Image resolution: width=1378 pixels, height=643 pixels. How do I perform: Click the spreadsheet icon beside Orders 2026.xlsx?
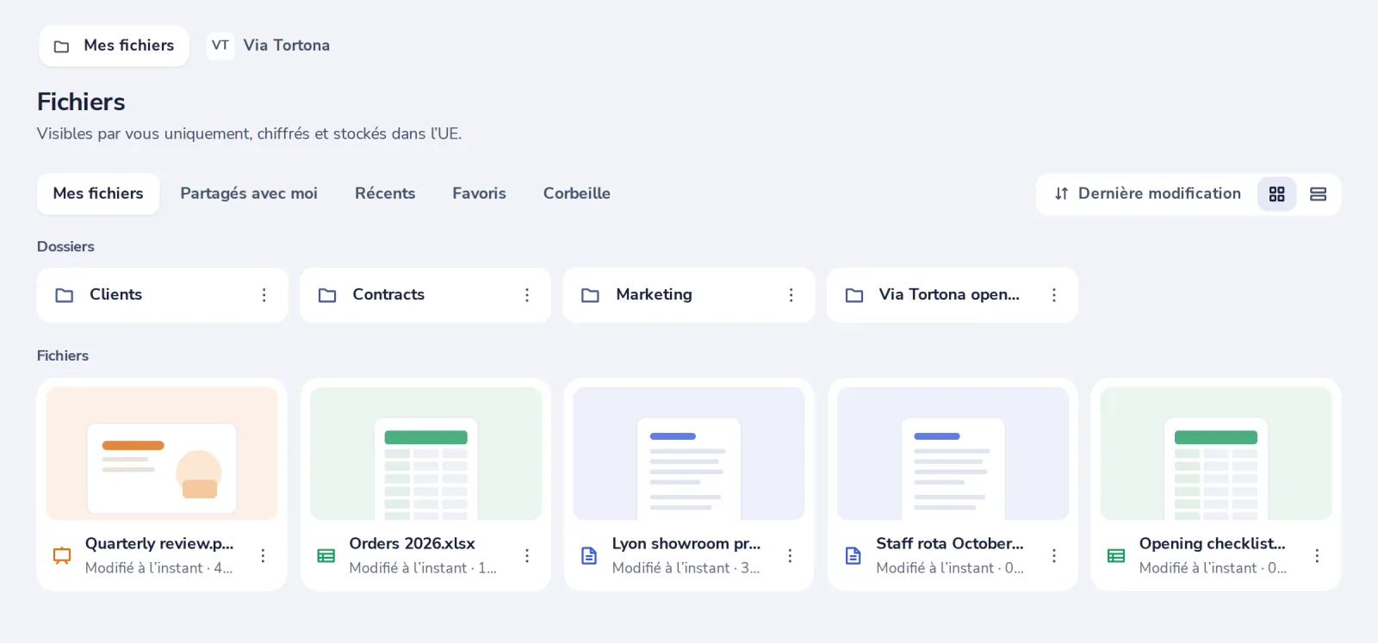click(x=326, y=556)
